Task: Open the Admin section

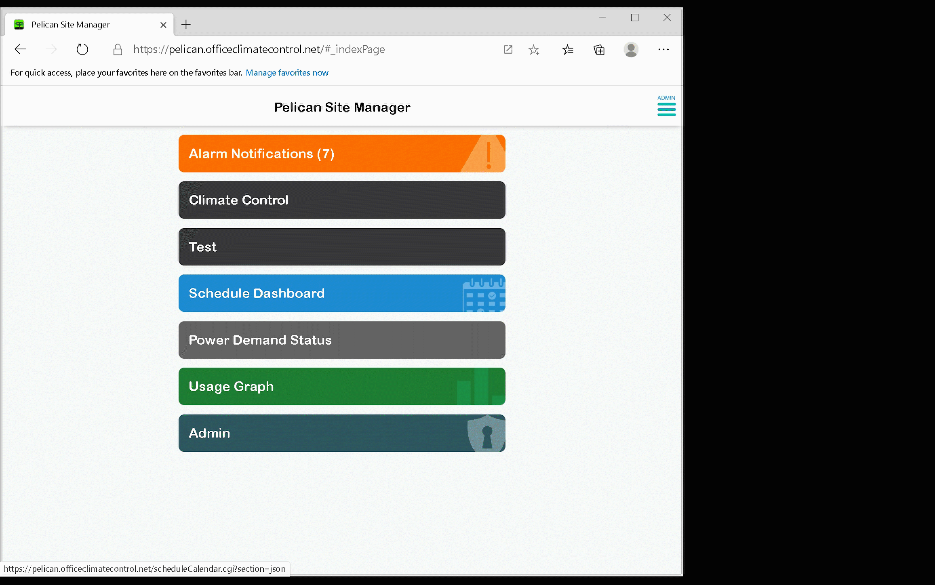Action: [x=342, y=433]
